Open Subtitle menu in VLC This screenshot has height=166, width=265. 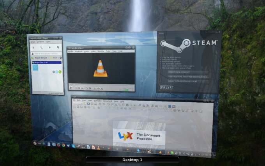[101, 51]
